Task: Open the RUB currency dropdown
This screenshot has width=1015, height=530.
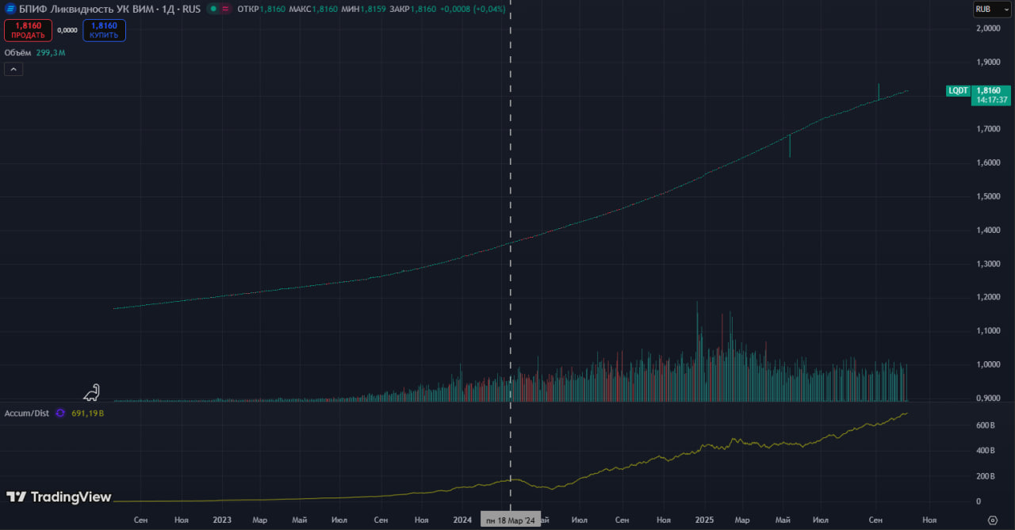Action: tap(991, 10)
